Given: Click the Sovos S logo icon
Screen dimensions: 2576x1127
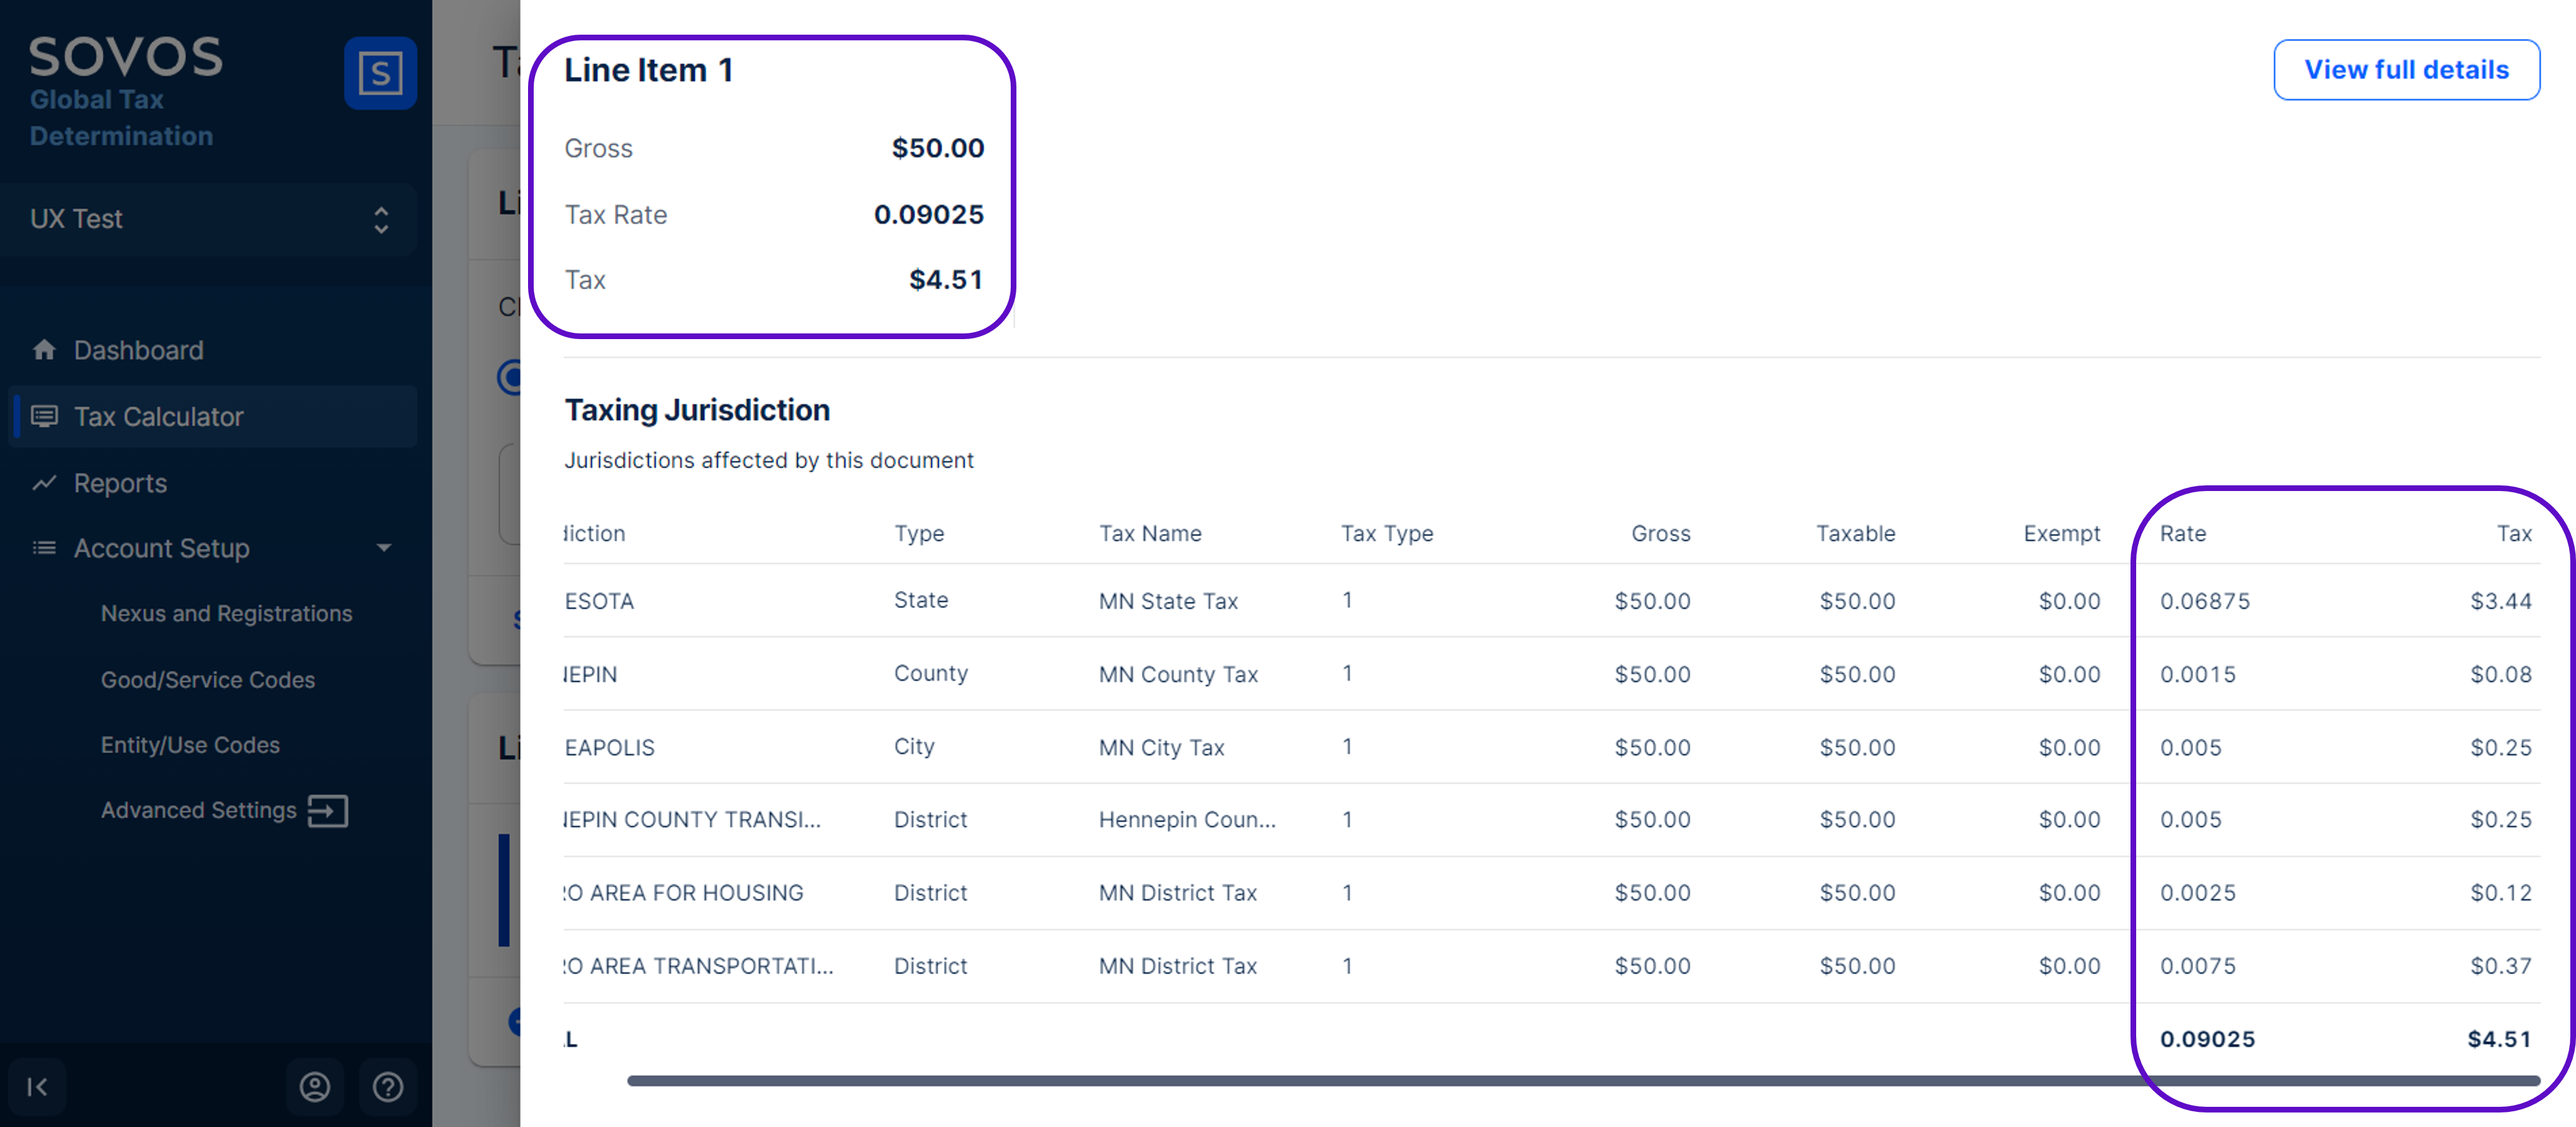Looking at the screenshot, I should pos(380,73).
